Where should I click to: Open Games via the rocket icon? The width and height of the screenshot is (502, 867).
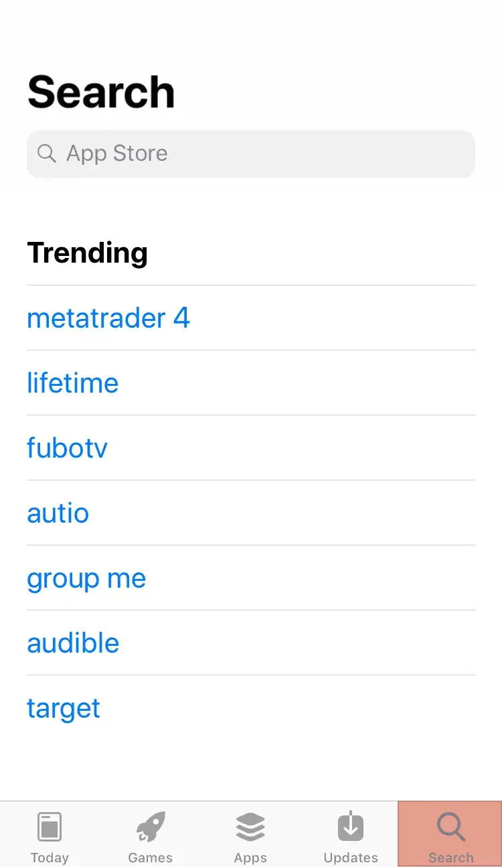(x=151, y=827)
